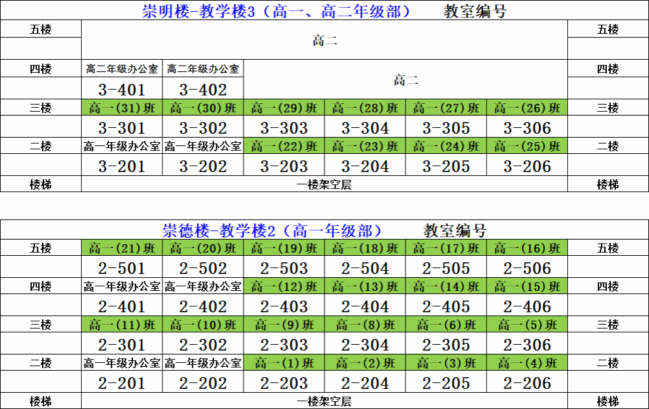Click room number 2-203
Viewport: 649px width, 409px height.
[284, 383]
